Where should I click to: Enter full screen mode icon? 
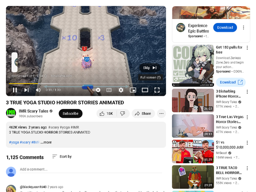point(157,90)
